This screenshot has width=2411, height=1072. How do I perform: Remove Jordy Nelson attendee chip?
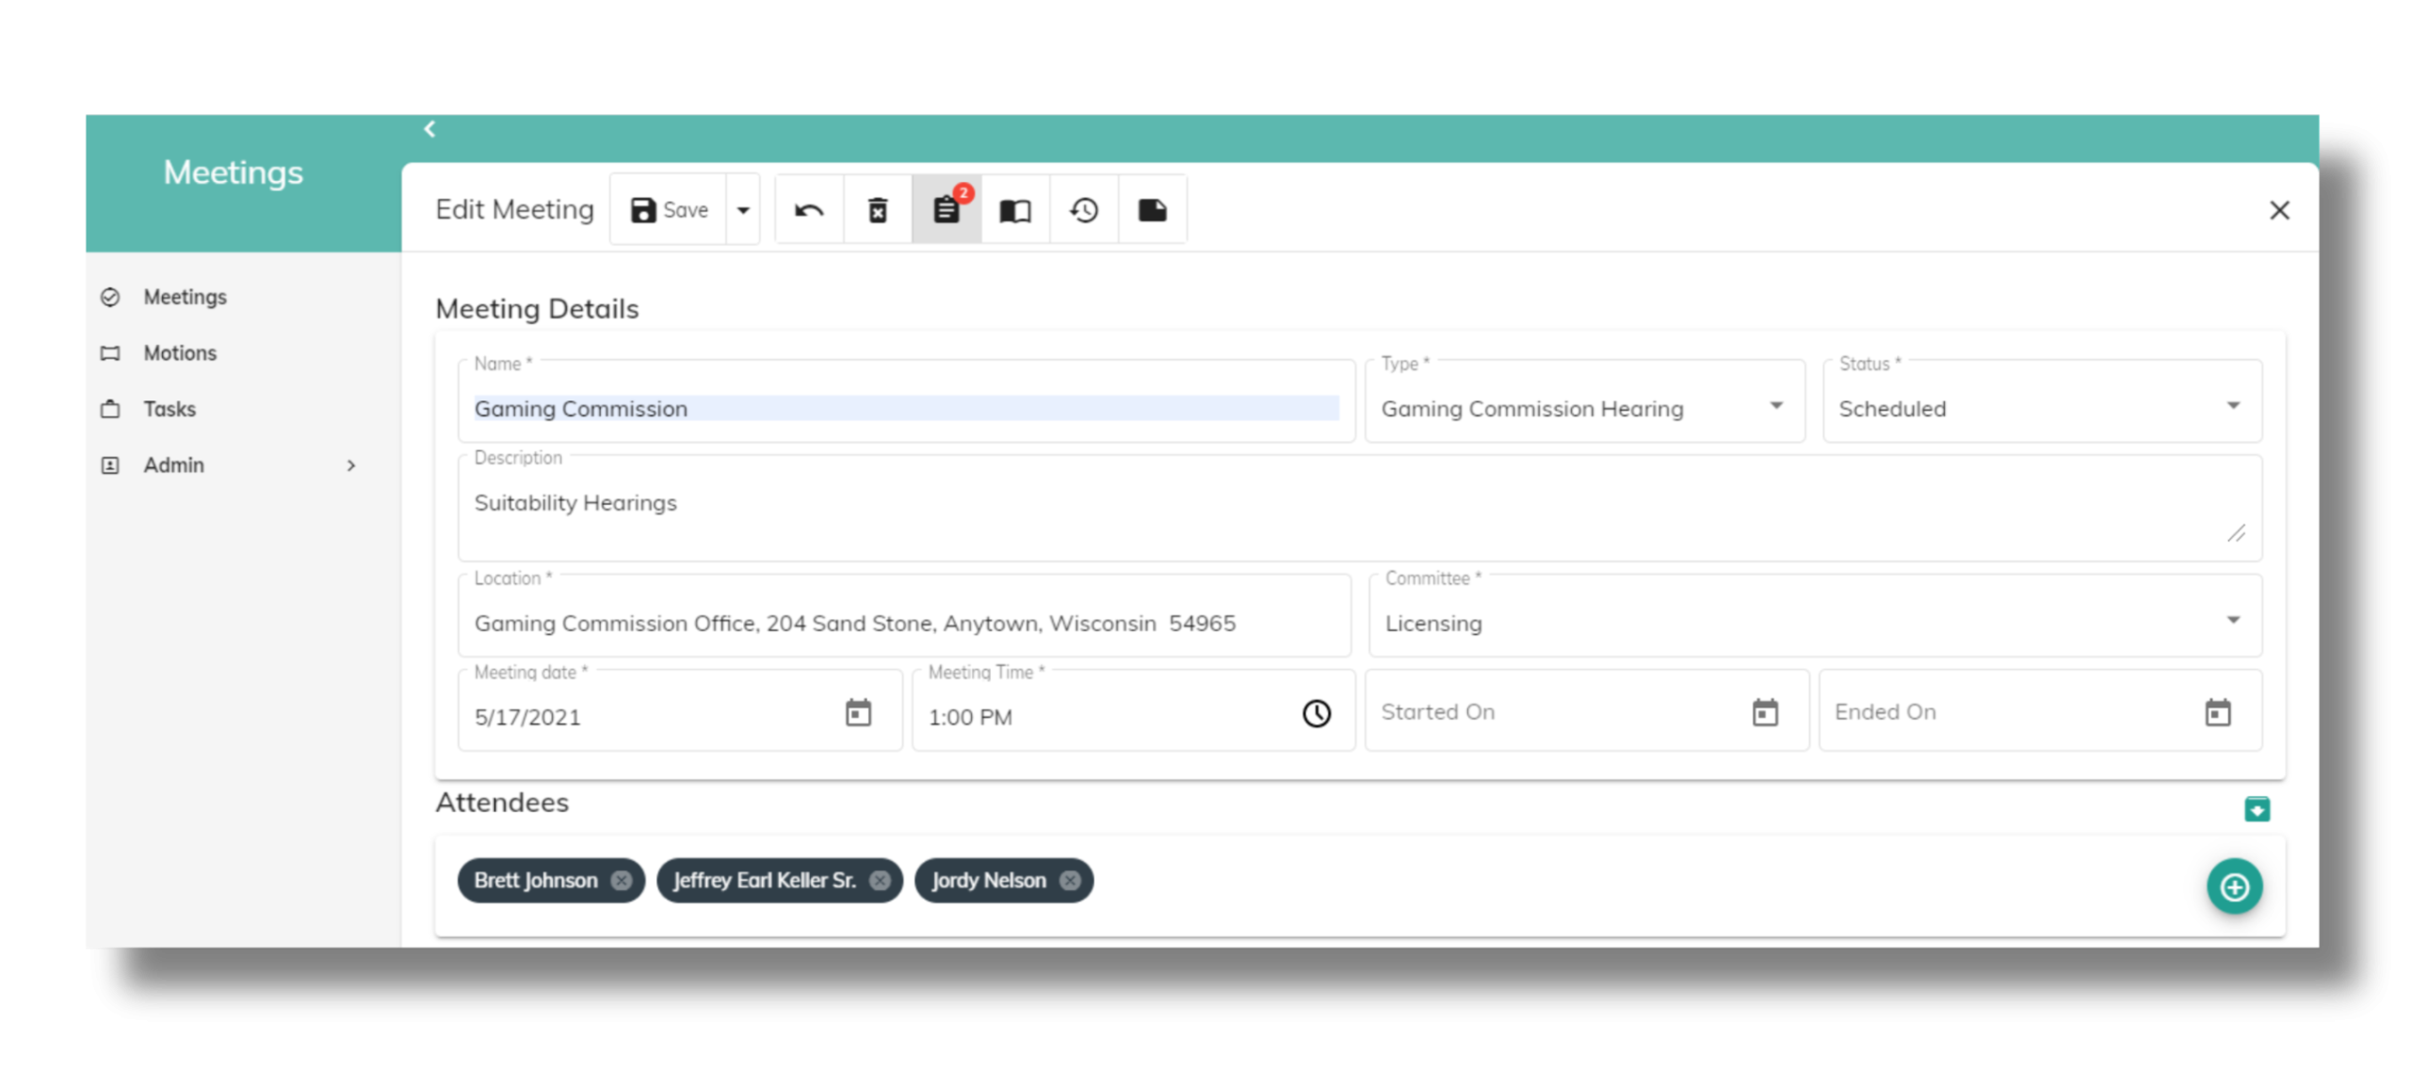click(x=1070, y=881)
